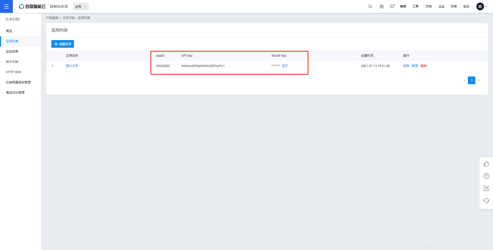
Task: Go to the previous page arrow
Action: coord(464,80)
